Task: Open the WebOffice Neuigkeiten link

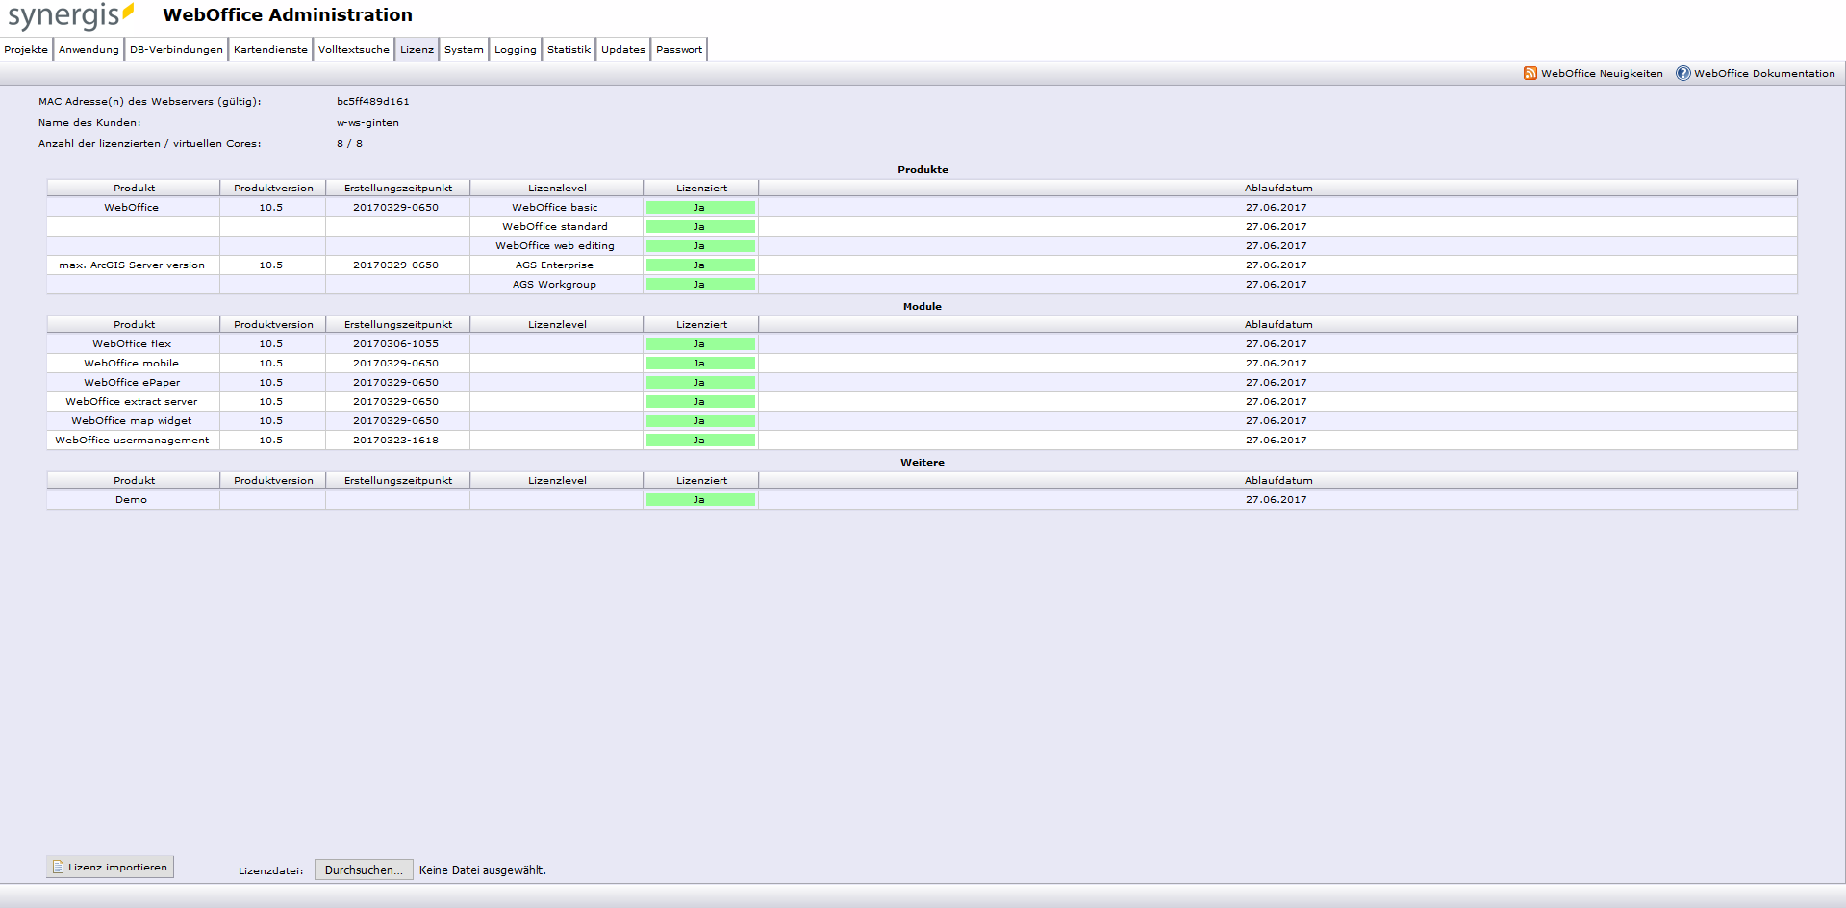Action: 1601,73
